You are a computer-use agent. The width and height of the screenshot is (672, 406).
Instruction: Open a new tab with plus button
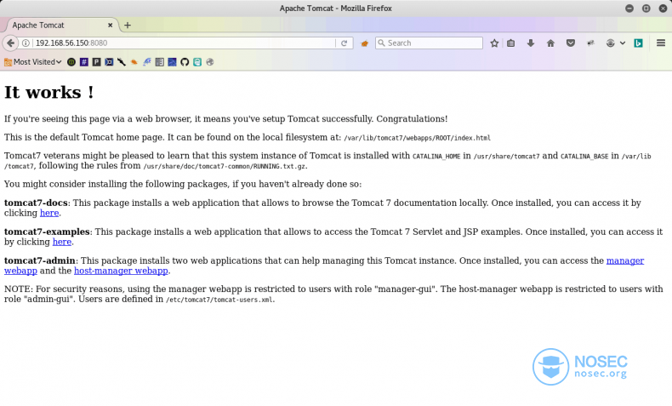pyautogui.click(x=128, y=26)
